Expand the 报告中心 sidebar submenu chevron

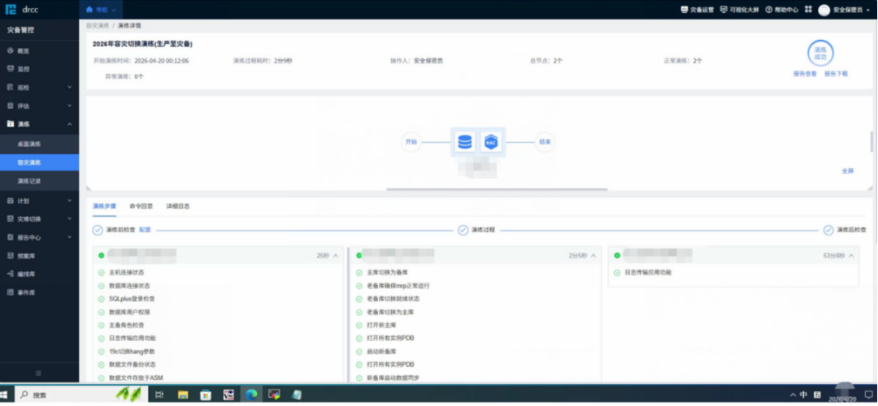click(x=69, y=237)
